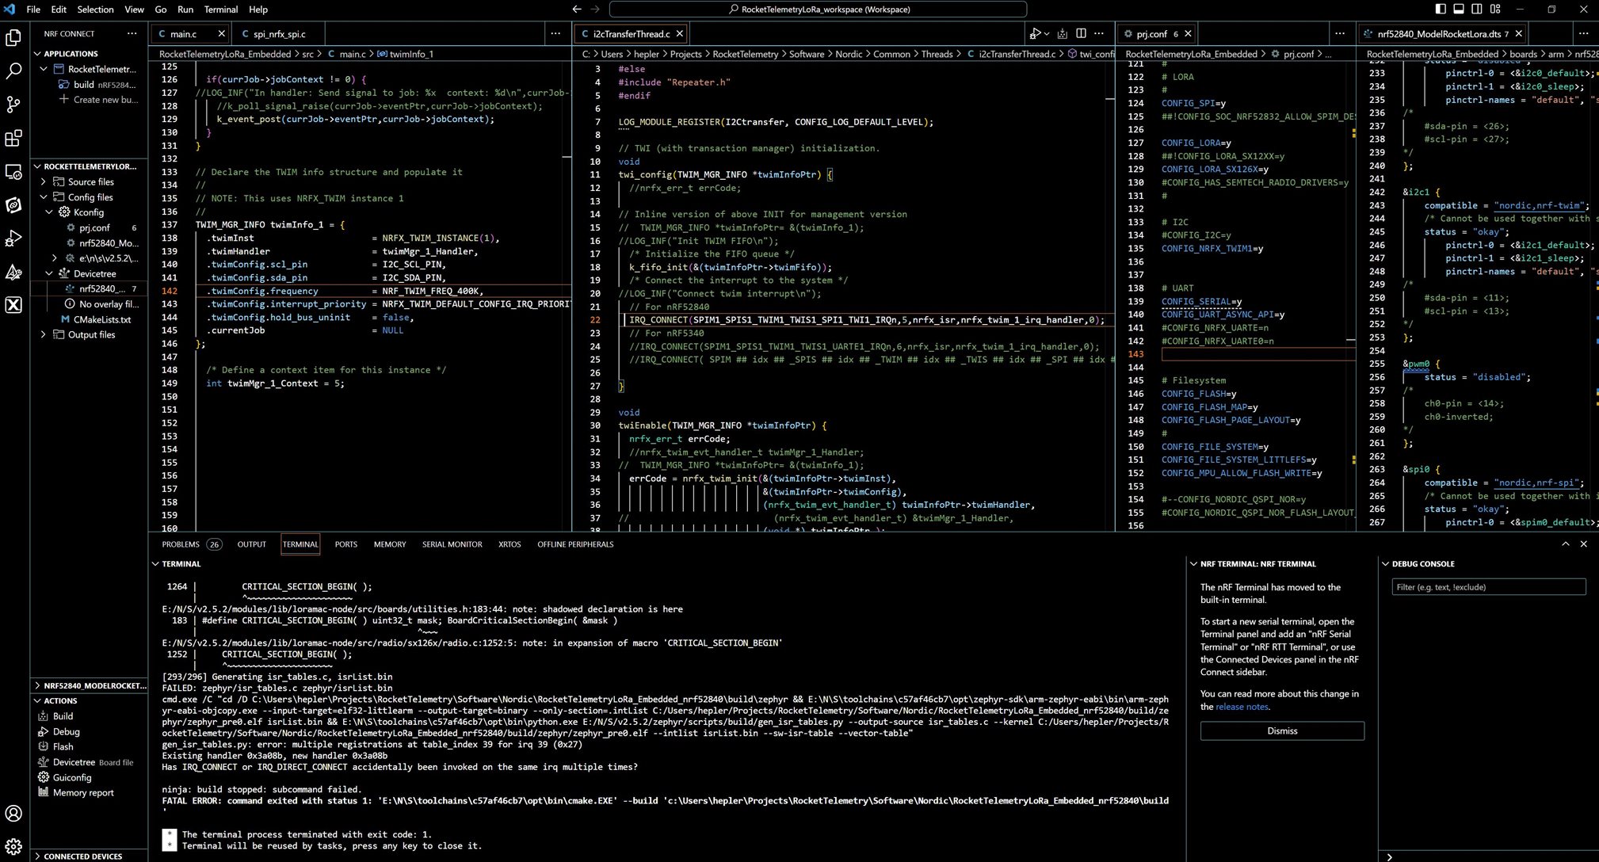Screen dimensions: 1599x862
Task: Open the Run and Debug view
Action: click(13, 238)
